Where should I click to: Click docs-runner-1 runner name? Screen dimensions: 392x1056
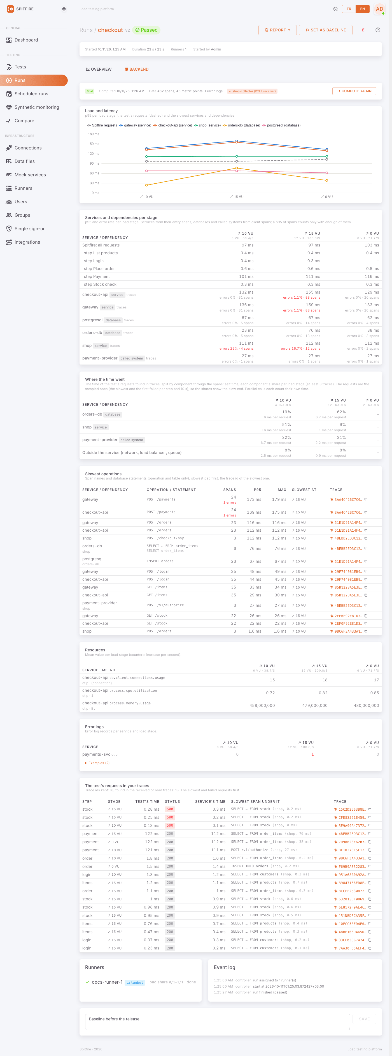coord(107,982)
